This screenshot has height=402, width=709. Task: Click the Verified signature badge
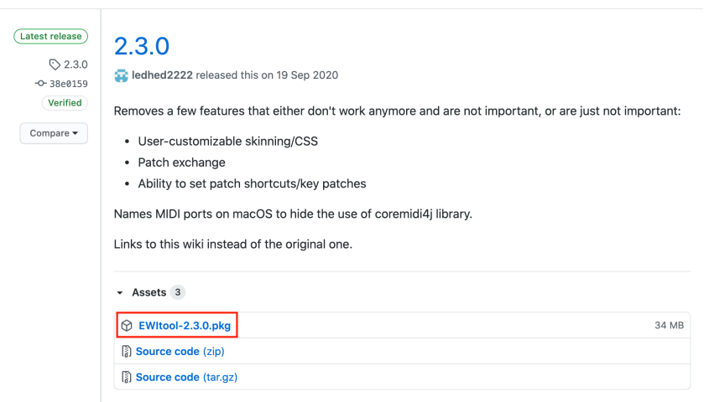coord(65,103)
